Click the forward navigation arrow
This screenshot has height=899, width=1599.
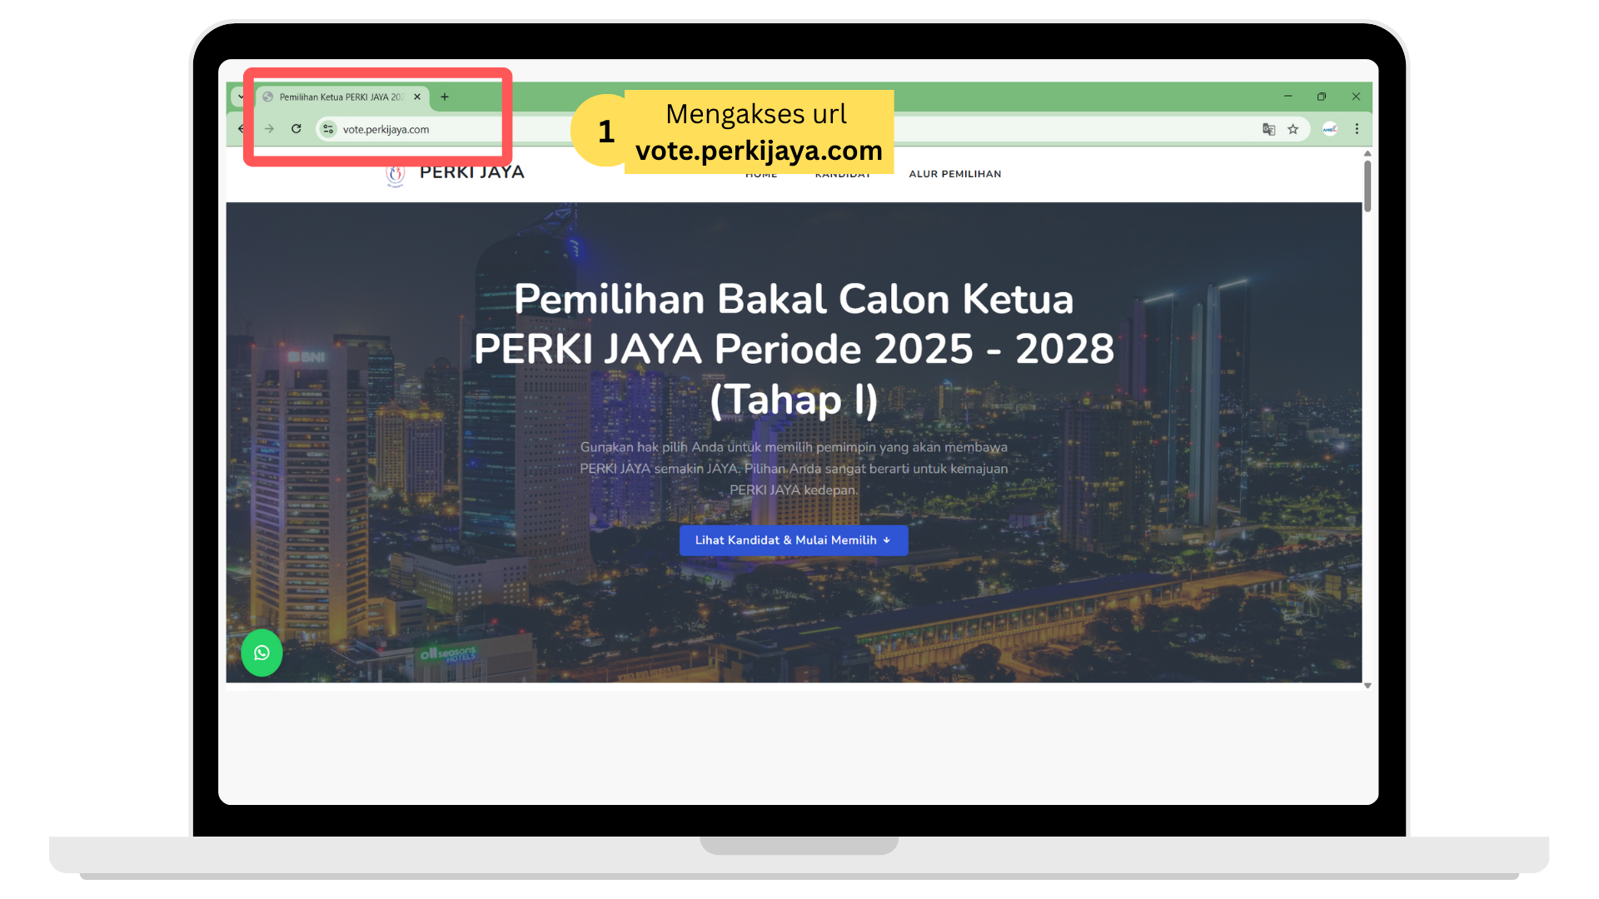tap(269, 129)
